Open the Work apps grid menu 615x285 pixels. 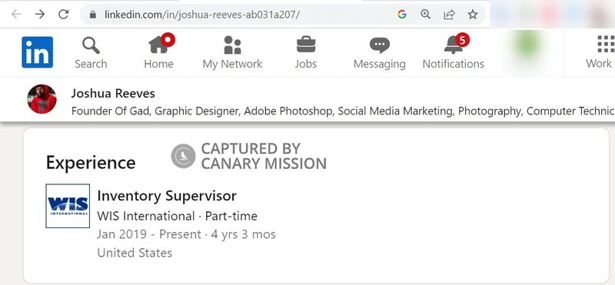pyautogui.click(x=600, y=52)
